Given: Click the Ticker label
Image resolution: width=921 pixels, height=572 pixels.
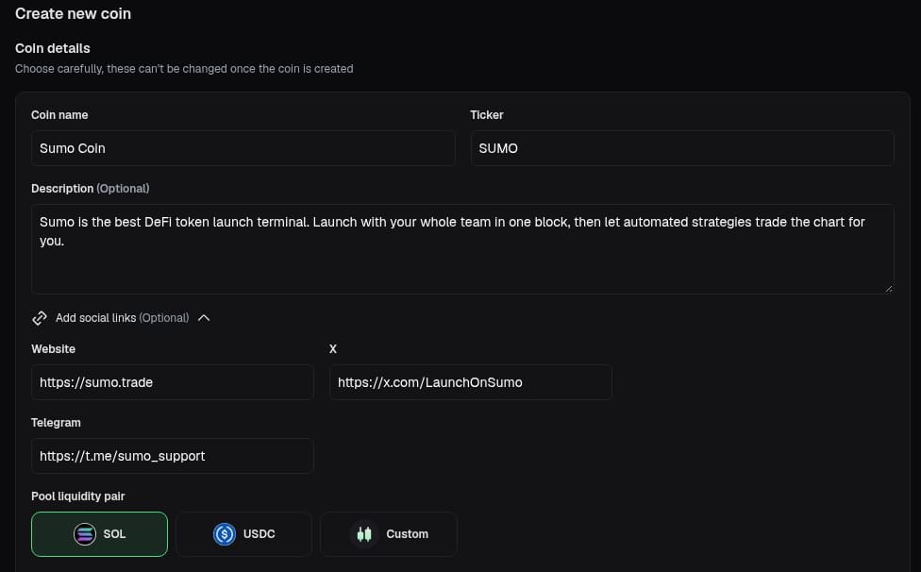Looking at the screenshot, I should pyautogui.click(x=486, y=115).
